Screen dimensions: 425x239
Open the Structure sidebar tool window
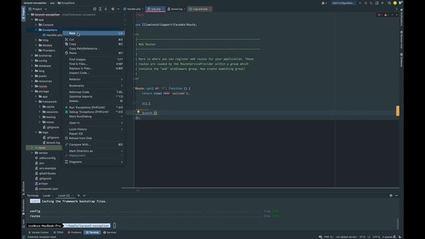click(x=23, y=189)
